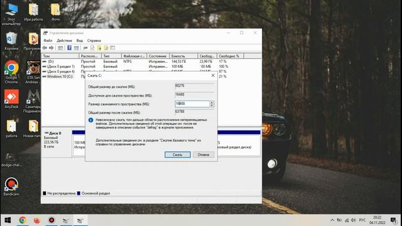Sort by Тип column header
This screenshot has height=226, width=402.
coord(112,56)
